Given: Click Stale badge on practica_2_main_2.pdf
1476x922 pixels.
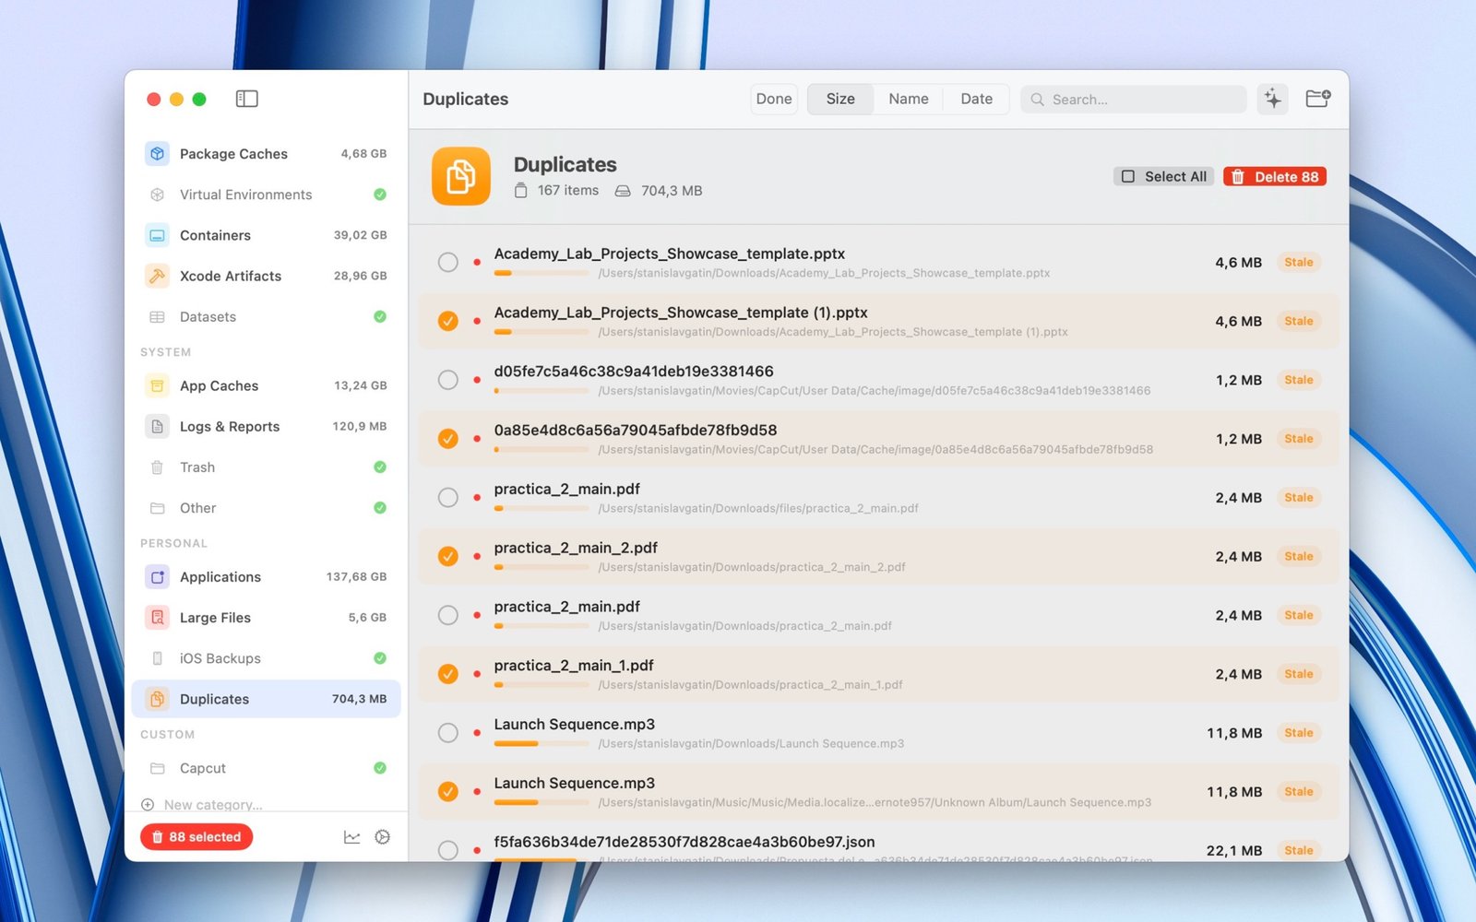Looking at the screenshot, I should tap(1299, 556).
